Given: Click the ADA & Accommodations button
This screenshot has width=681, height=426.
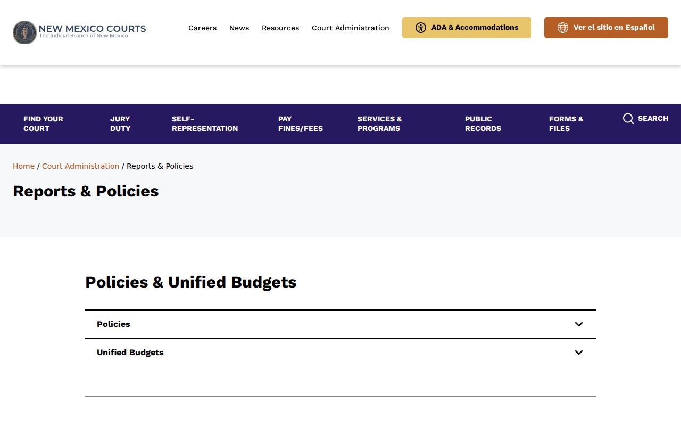Looking at the screenshot, I should (467, 28).
